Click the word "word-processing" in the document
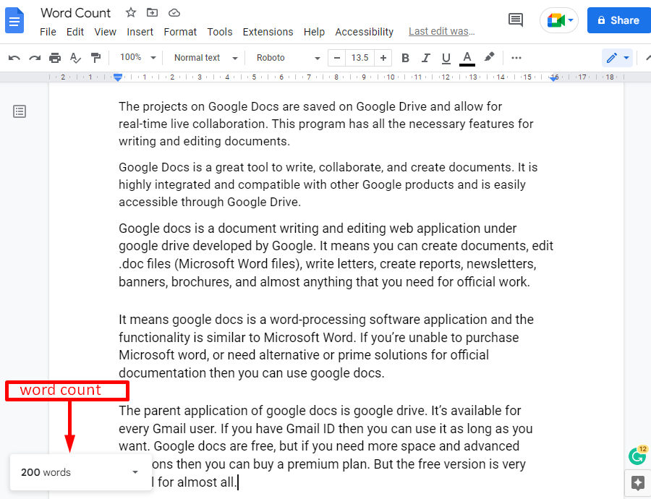This screenshot has width=651, height=499. pyautogui.click(x=318, y=320)
